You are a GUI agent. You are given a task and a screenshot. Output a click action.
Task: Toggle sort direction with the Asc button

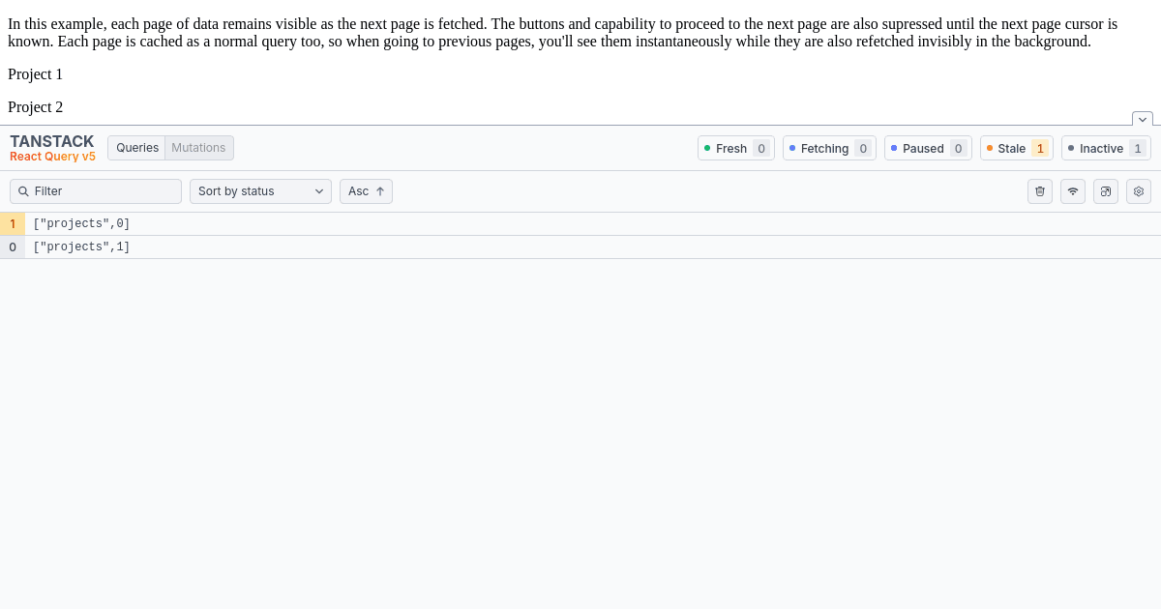(366, 190)
